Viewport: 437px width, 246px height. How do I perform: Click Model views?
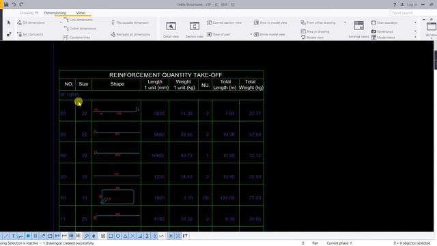click(383, 38)
